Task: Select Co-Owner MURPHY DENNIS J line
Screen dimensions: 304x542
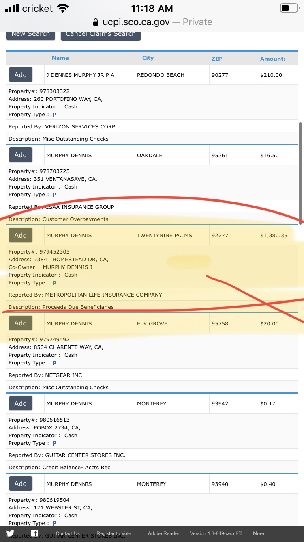Action: point(51,267)
